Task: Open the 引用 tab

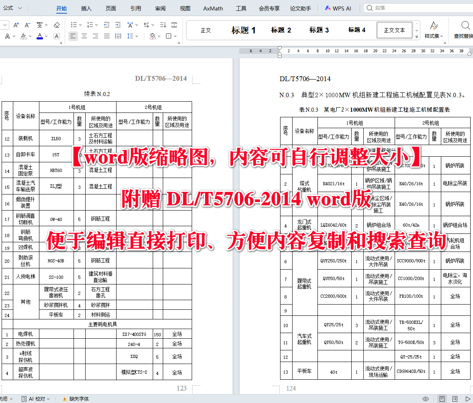Action: point(136,8)
